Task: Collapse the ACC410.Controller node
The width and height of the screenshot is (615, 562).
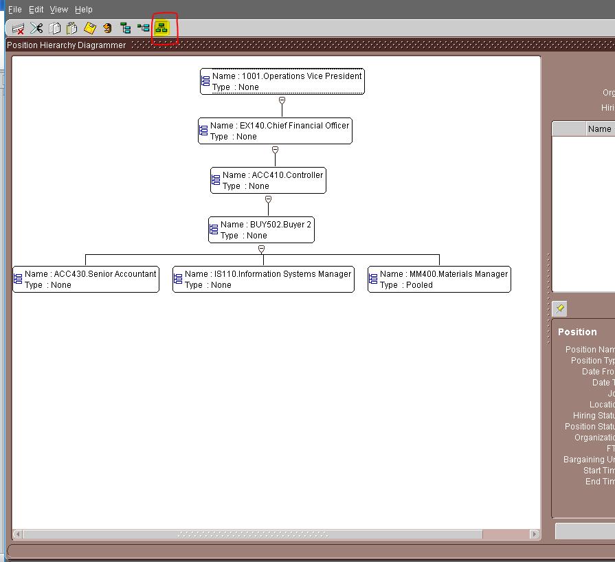Action: pyautogui.click(x=267, y=199)
